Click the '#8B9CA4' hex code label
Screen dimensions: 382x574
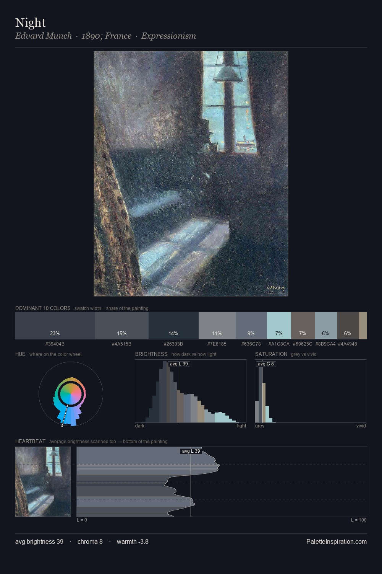[325, 344]
